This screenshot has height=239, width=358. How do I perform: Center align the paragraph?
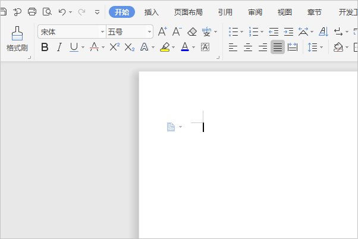click(247, 48)
